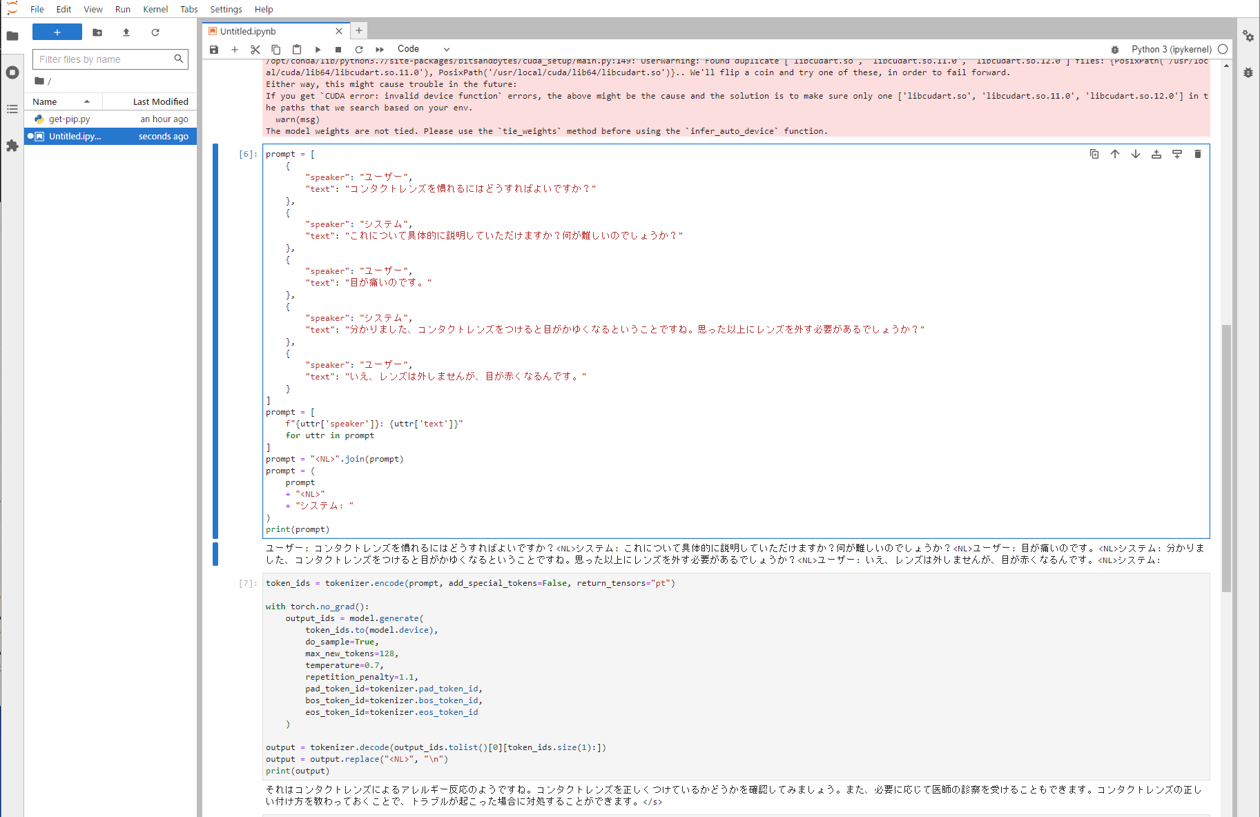Image resolution: width=1260 pixels, height=817 pixels.
Task: Open the File menu
Action: point(37,9)
